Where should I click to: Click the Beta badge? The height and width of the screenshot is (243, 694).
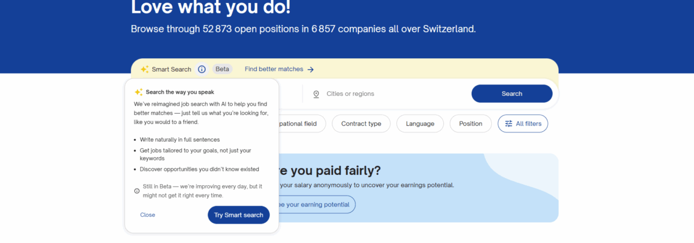click(222, 69)
